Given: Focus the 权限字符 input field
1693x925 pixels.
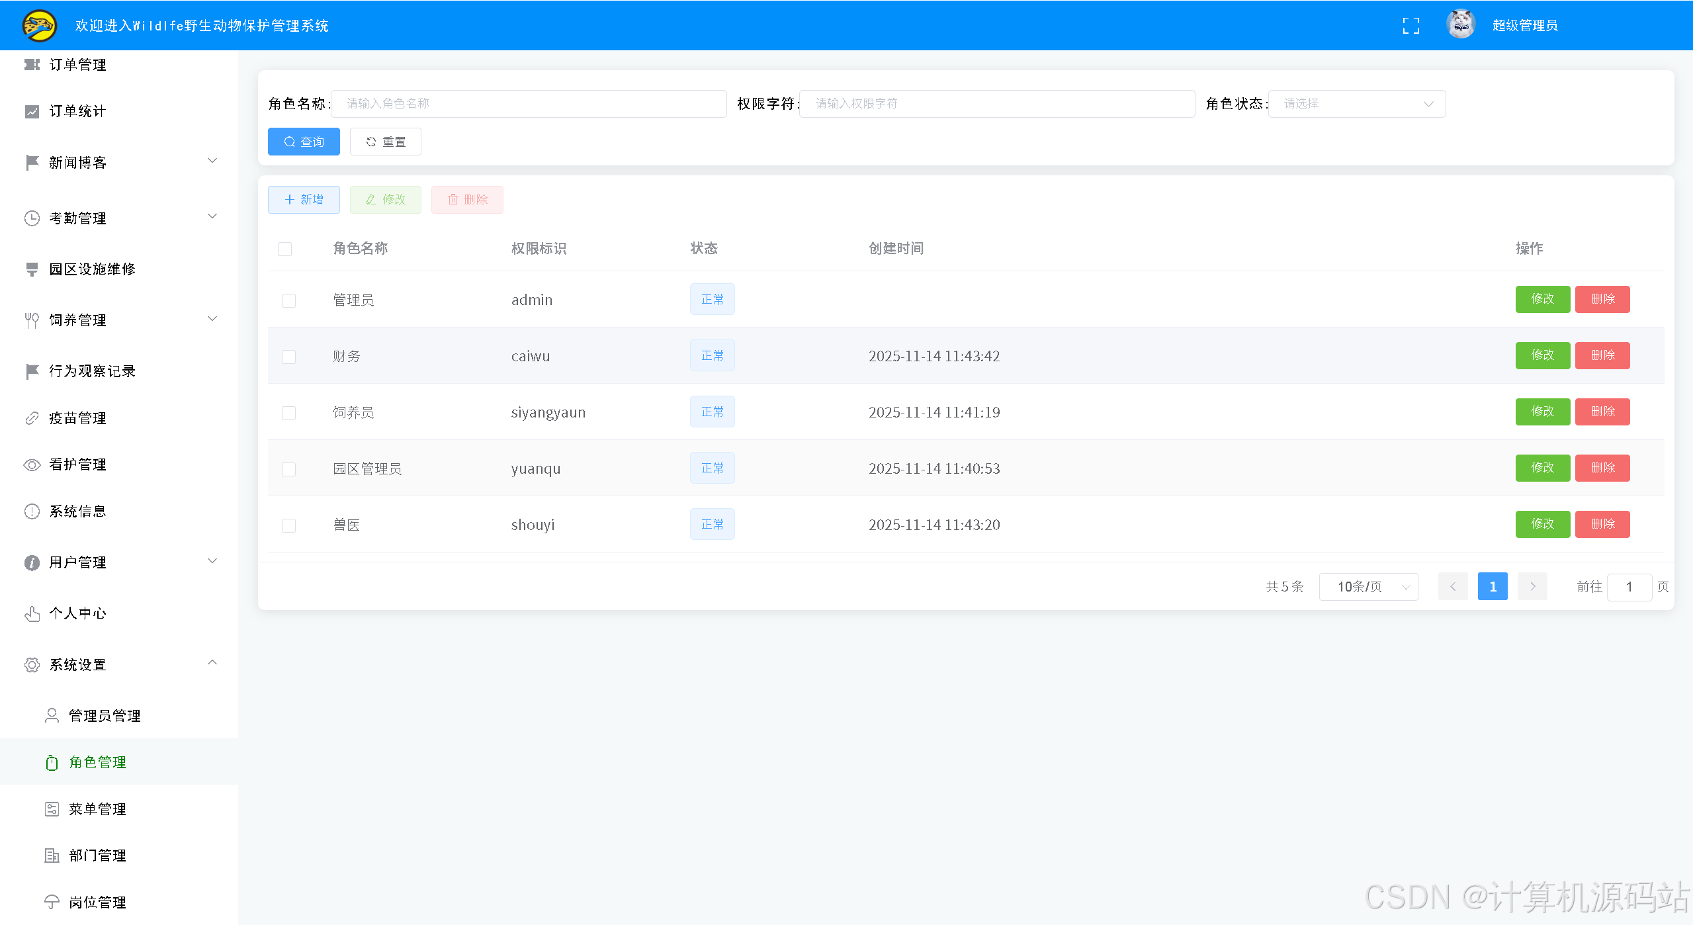Looking at the screenshot, I should (x=997, y=104).
